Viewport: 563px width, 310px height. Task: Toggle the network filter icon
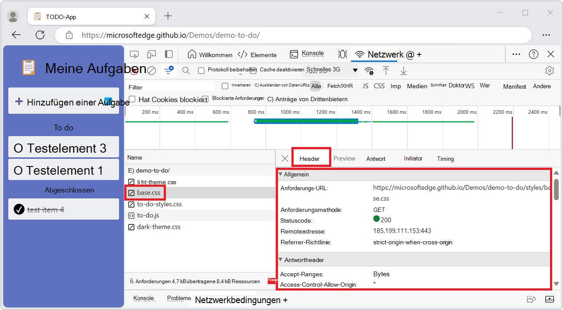click(168, 70)
